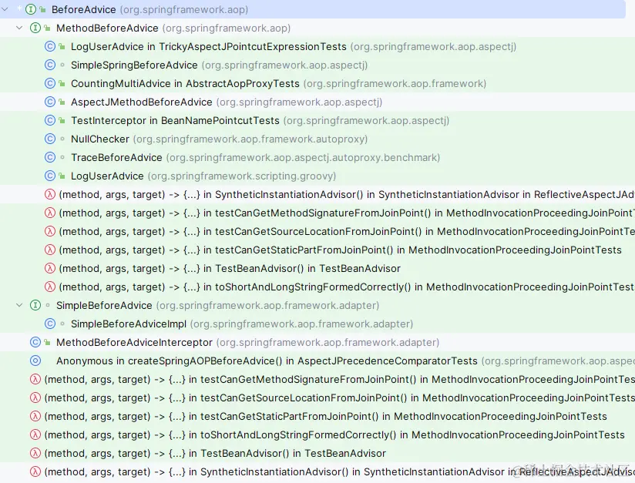The width and height of the screenshot is (635, 483).
Task: Click class icon of AspectJMethodBeforeAdvice
Action: (x=50, y=102)
